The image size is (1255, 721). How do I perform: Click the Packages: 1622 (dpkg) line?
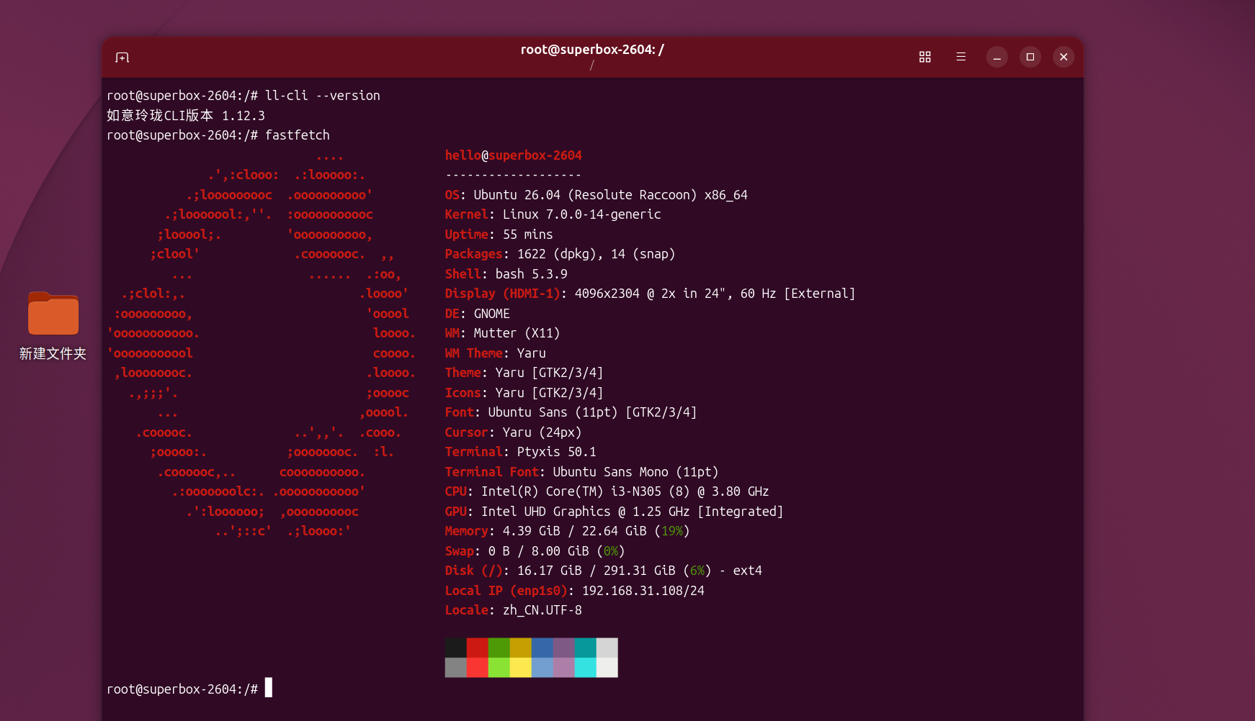coord(560,254)
